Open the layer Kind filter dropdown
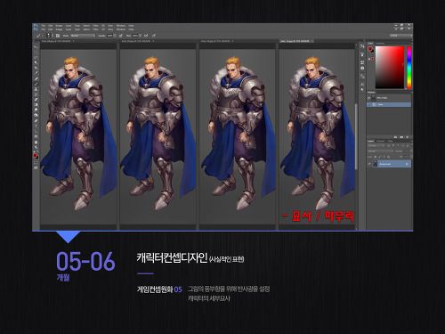Image resolution: width=445 pixels, height=334 pixels. tap(376, 145)
